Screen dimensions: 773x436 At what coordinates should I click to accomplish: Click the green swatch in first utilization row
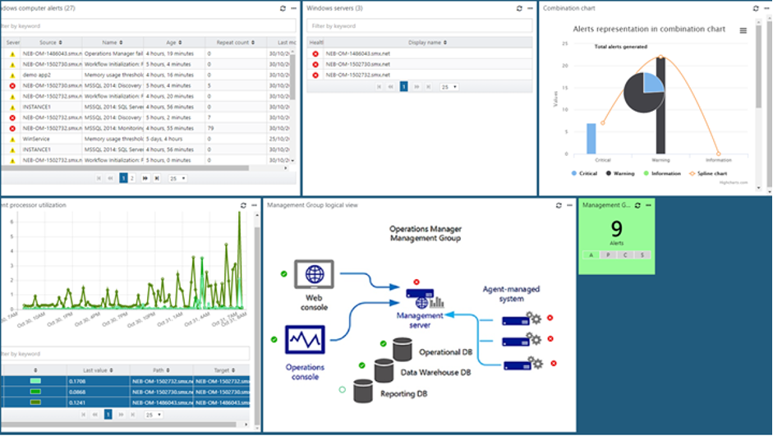[x=35, y=381]
